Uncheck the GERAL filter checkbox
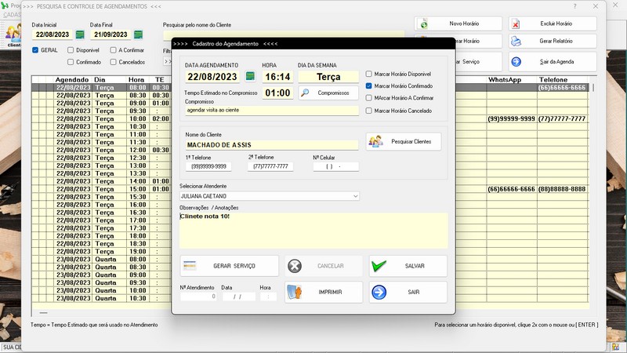This screenshot has width=627, height=353. [35, 50]
